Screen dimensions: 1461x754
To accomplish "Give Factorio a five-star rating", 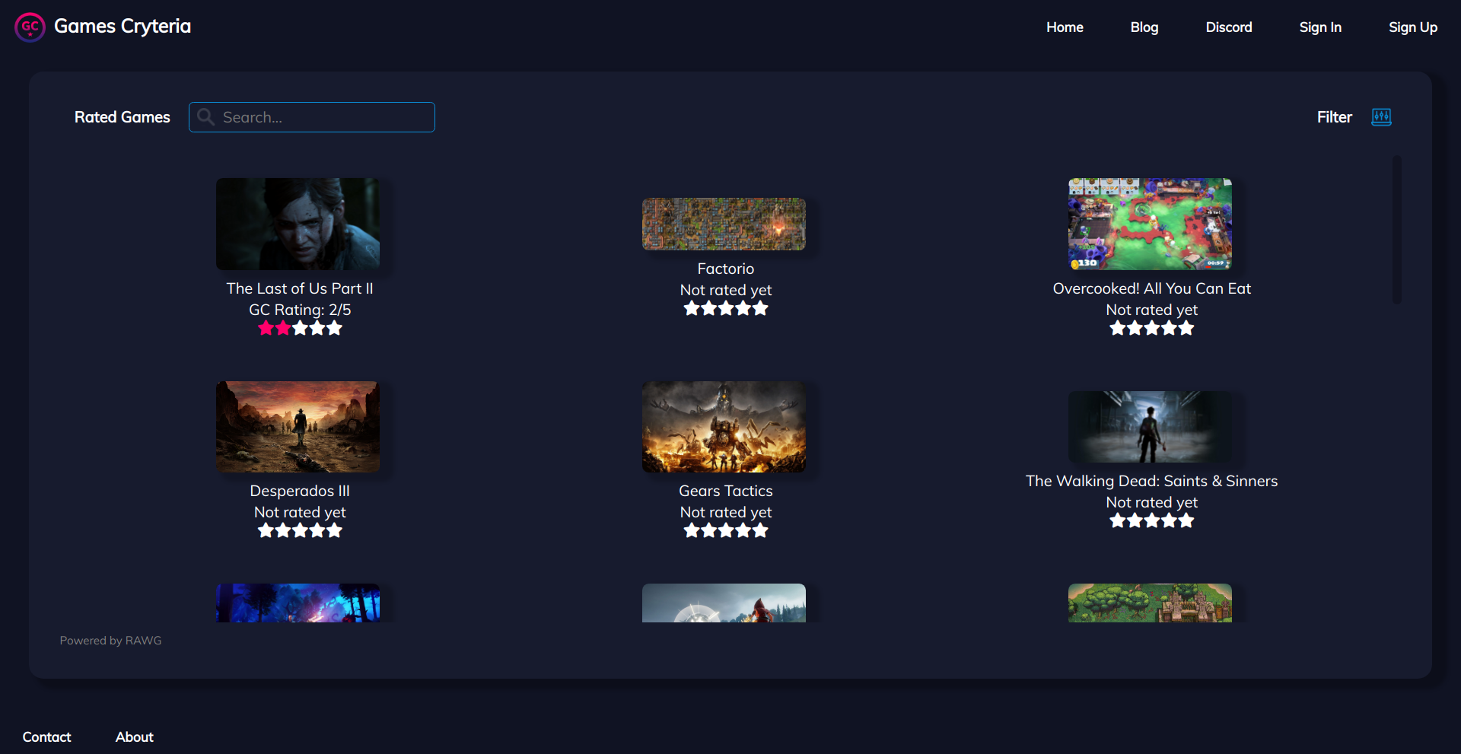I will 760,309.
